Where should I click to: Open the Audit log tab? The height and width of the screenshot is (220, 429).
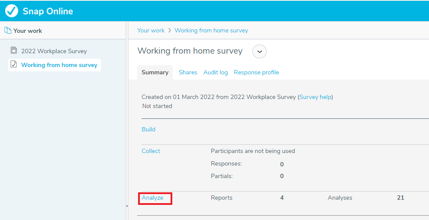(x=216, y=73)
